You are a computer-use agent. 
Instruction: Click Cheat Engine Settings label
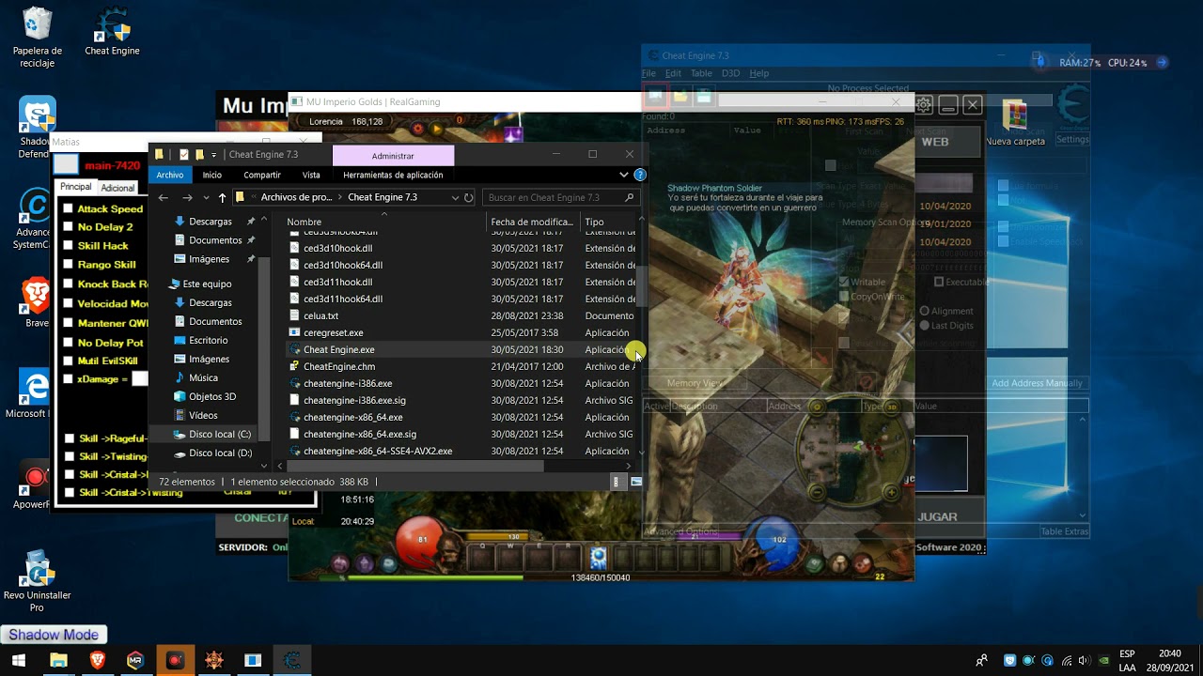(x=1072, y=140)
